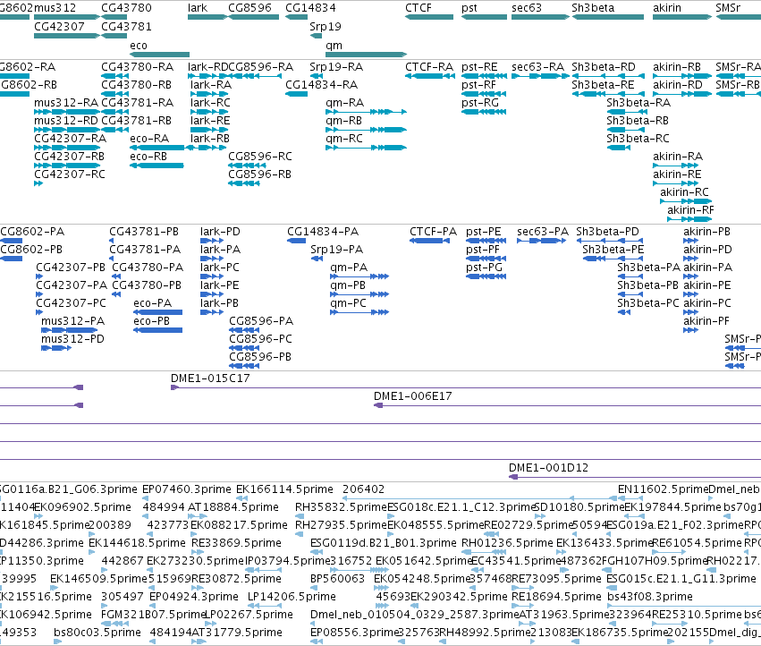Viewport: 761px width, 646px height.
Task: Select the CTCF gene in top track
Action: click(429, 17)
